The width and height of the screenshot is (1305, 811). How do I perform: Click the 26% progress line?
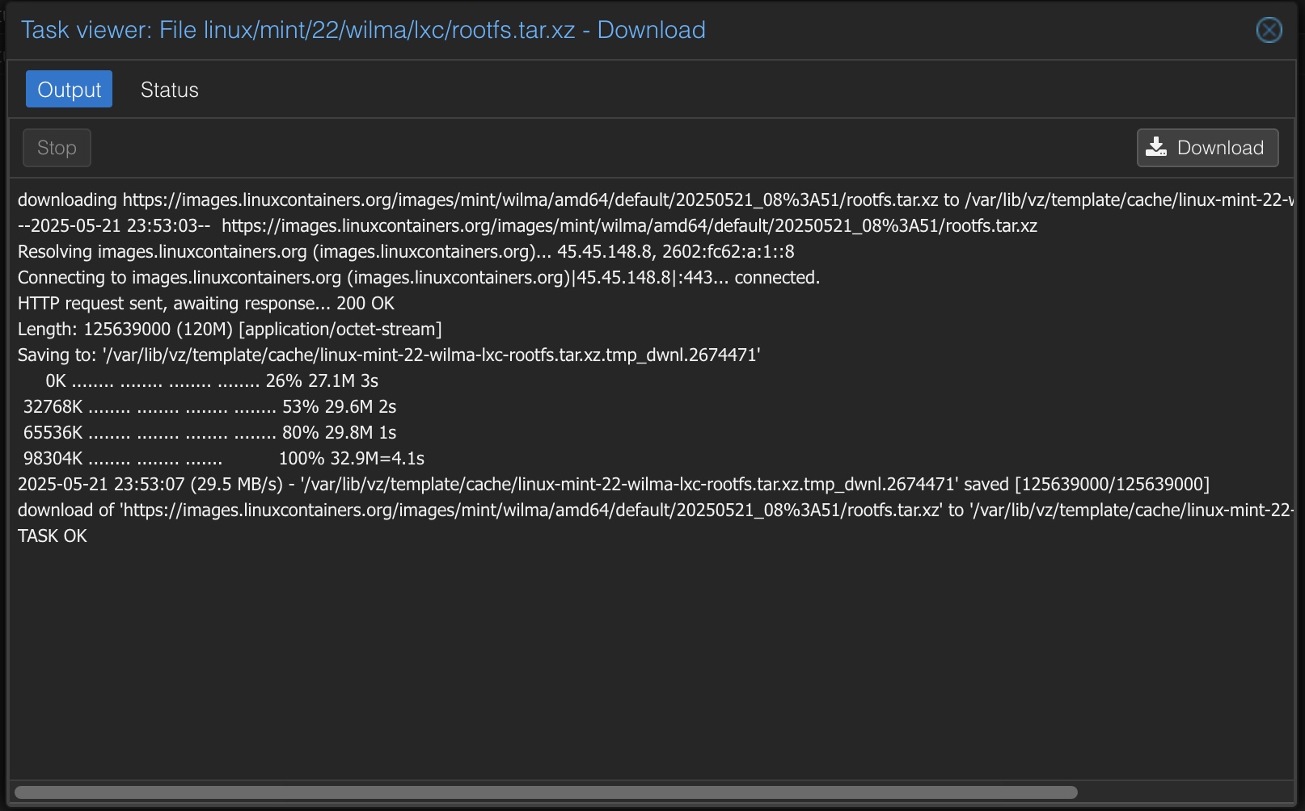pos(212,381)
